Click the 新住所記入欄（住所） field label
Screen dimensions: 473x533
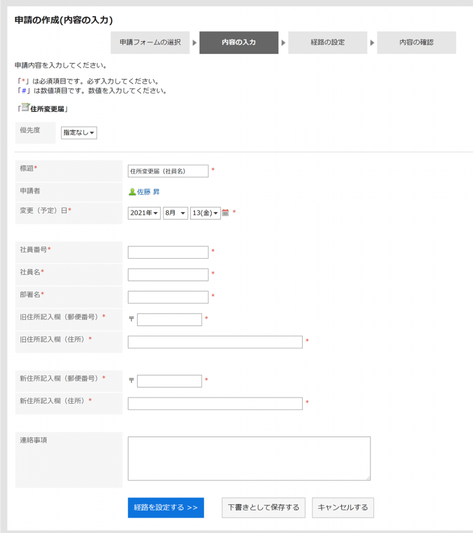click(56, 401)
